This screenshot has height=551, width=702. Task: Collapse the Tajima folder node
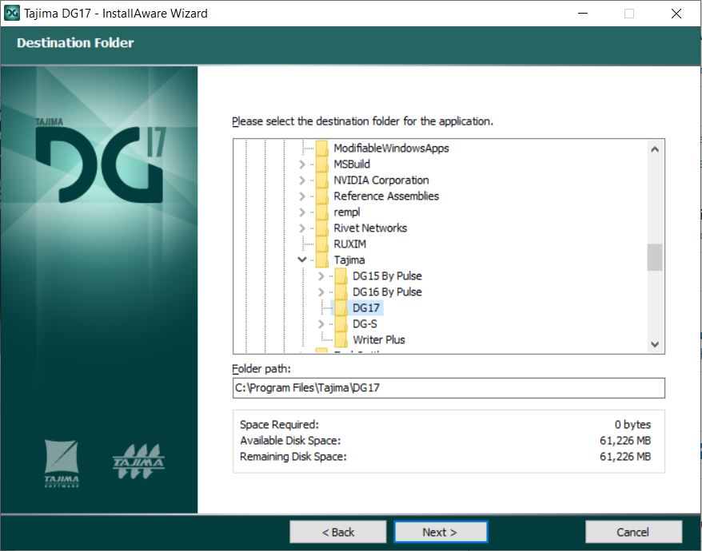click(x=302, y=260)
